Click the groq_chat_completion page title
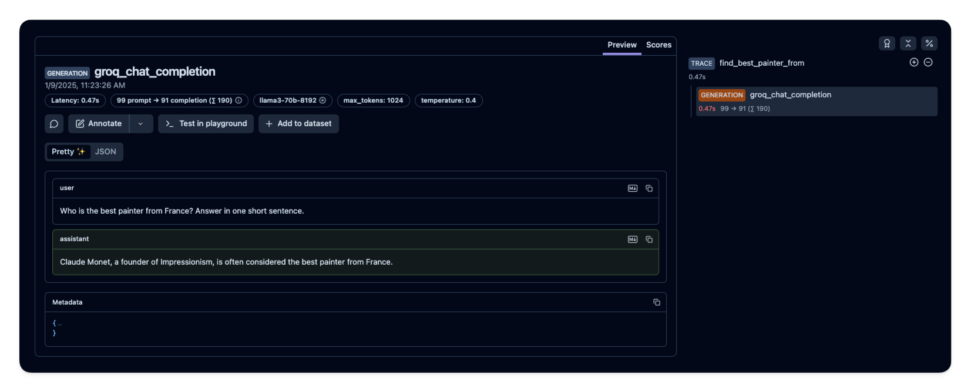 (x=154, y=72)
